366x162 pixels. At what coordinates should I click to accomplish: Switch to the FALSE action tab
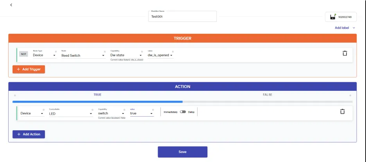tap(267, 95)
